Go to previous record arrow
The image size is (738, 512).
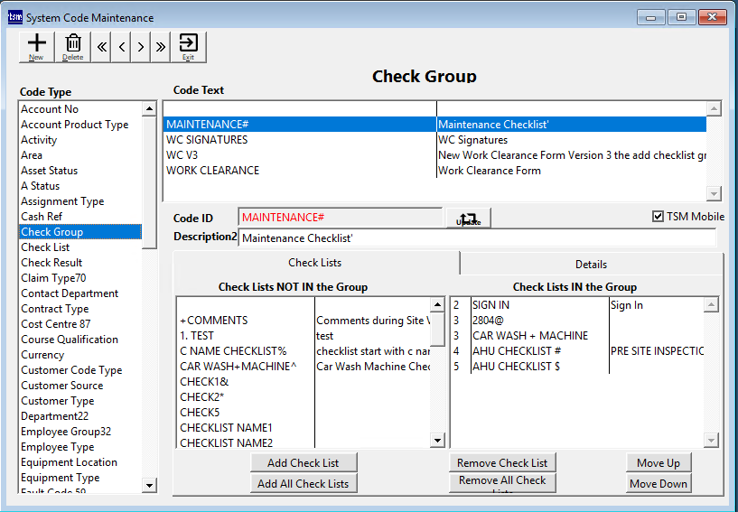click(122, 47)
